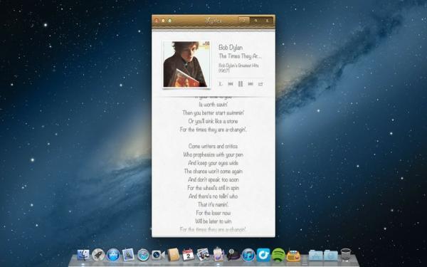Click lyric "And keep your eyes wide"
This screenshot has width=427, height=267.
pos(213,163)
